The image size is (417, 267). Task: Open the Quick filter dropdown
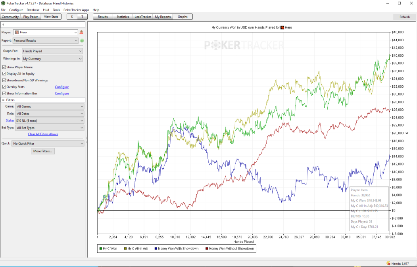click(x=48, y=143)
